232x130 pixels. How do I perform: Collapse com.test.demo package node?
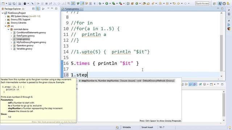[9, 29]
